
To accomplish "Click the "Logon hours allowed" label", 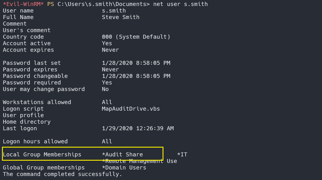I will (35, 142).
